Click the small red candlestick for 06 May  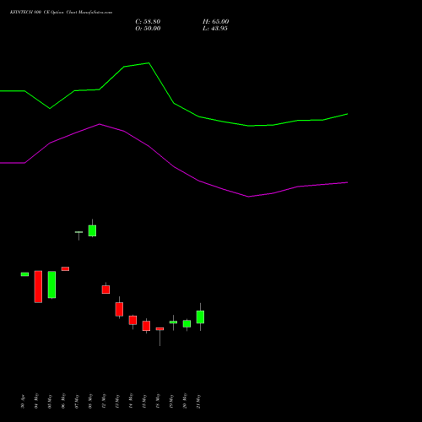coord(65,268)
